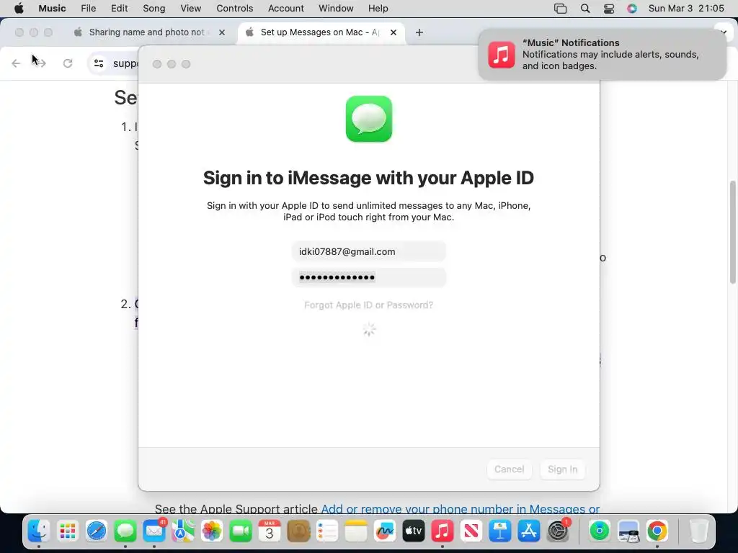This screenshot has height=553, width=738.
Task: Open the View menu
Action: point(190,9)
